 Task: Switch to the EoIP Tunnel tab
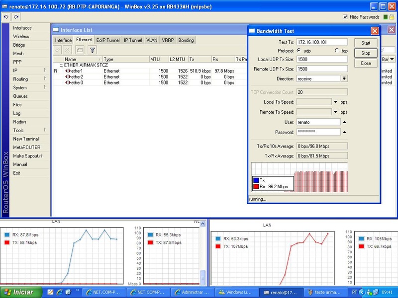pyautogui.click(x=108, y=40)
